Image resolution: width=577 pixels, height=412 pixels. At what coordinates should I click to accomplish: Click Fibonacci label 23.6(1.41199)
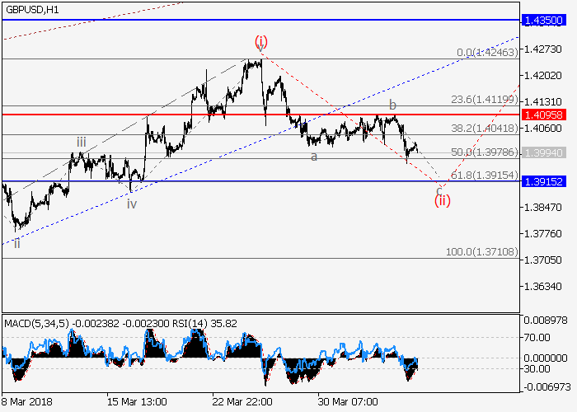pos(485,100)
